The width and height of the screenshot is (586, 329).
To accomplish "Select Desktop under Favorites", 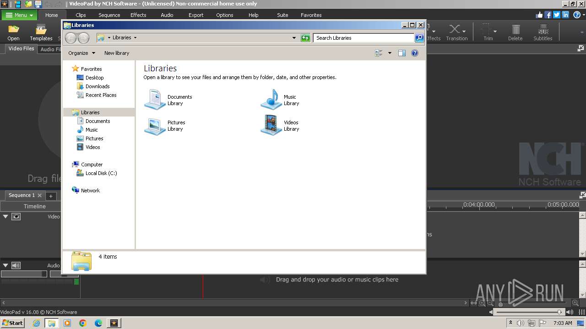I will [x=94, y=78].
